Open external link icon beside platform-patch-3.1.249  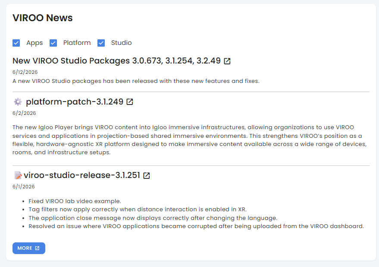click(130, 102)
